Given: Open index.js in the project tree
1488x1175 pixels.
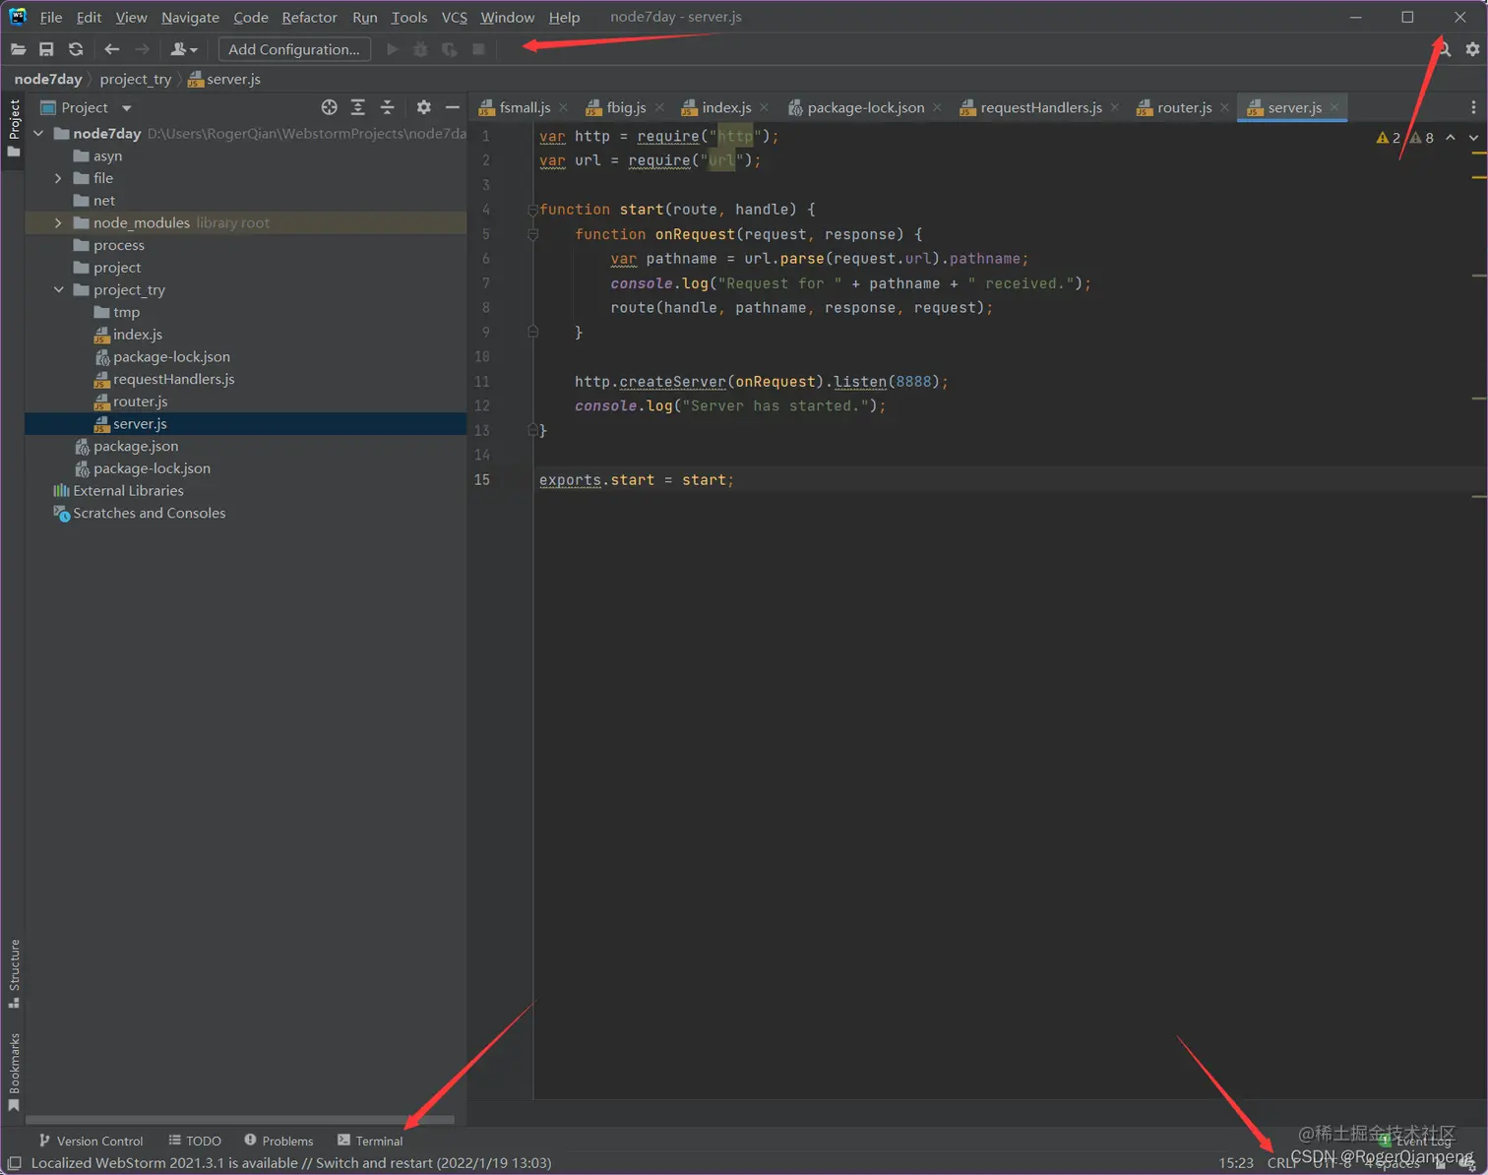Looking at the screenshot, I should [x=137, y=335].
